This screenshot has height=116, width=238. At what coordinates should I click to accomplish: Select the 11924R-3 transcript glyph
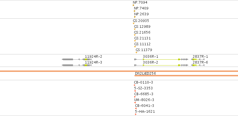pyautogui.click(x=77, y=65)
